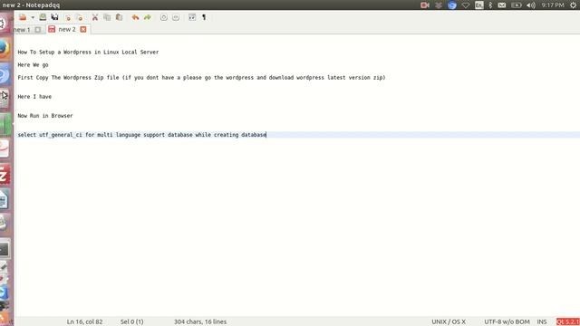Open a file with the folder icon
Viewport: 580px width, 326px height.
pos(23,17)
